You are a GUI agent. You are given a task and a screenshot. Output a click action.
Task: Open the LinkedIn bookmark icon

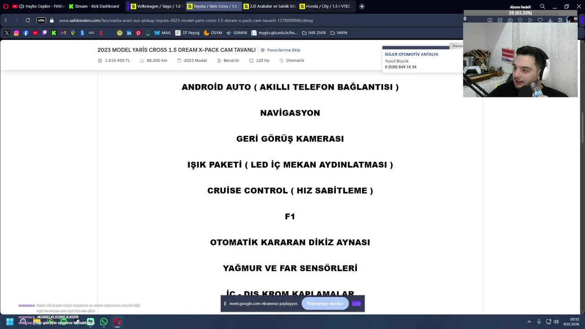129,33
